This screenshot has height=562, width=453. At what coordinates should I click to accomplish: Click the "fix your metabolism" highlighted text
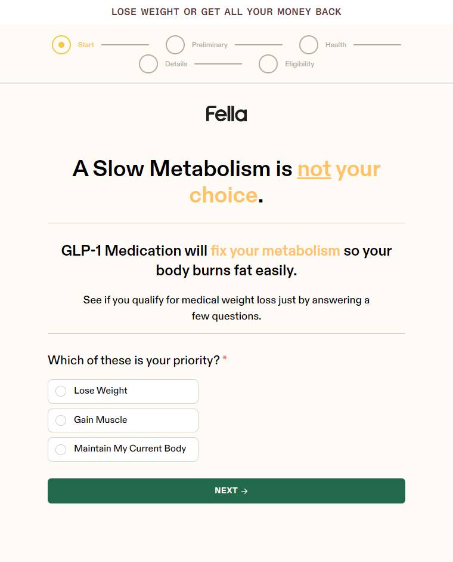[275, 250]
